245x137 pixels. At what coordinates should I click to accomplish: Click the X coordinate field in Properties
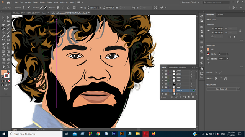click(x=219, y=29)
